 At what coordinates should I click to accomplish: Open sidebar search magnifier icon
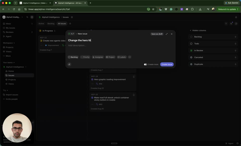tap(27, 17)
